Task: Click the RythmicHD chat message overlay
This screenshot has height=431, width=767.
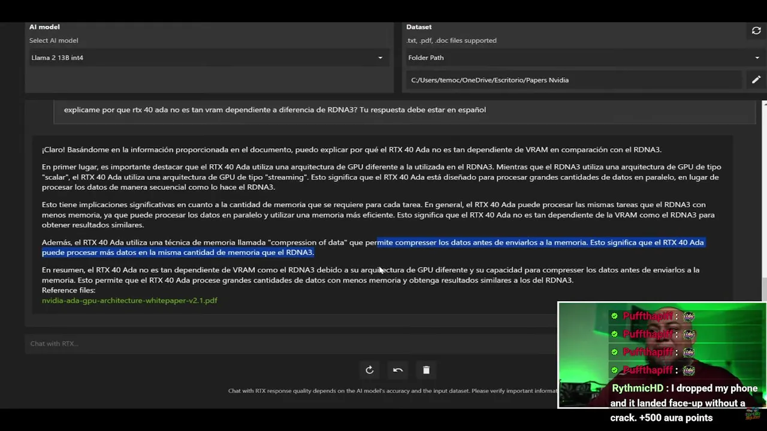Action: tap(684, 403)
